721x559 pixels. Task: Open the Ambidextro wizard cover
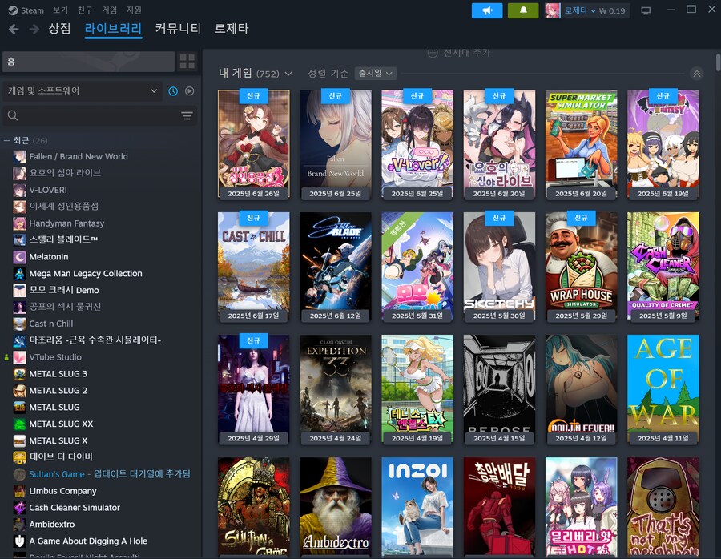click(335, 507)
